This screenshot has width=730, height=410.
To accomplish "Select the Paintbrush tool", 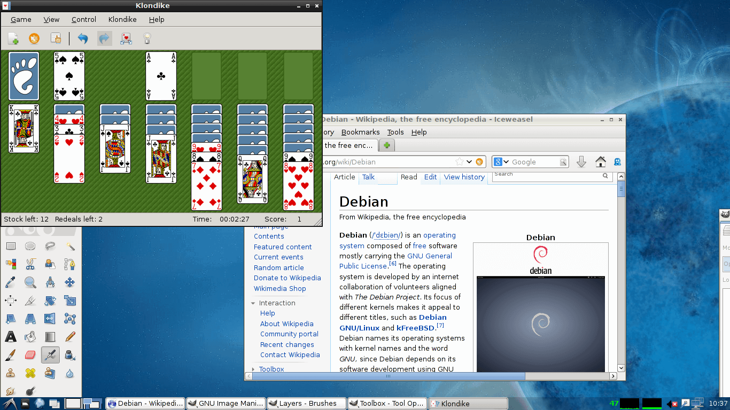I will (x=11, y=354).
